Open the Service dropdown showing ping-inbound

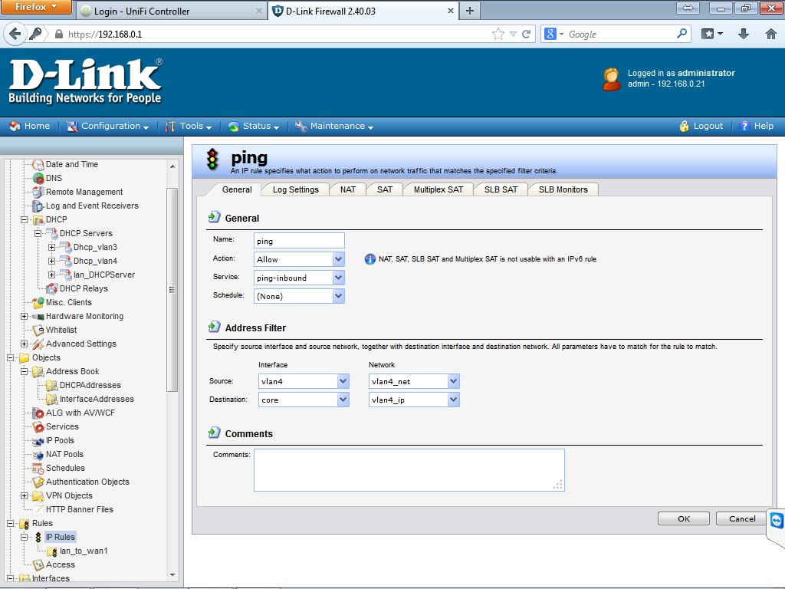pyautogui.click(x=339, y=278)
